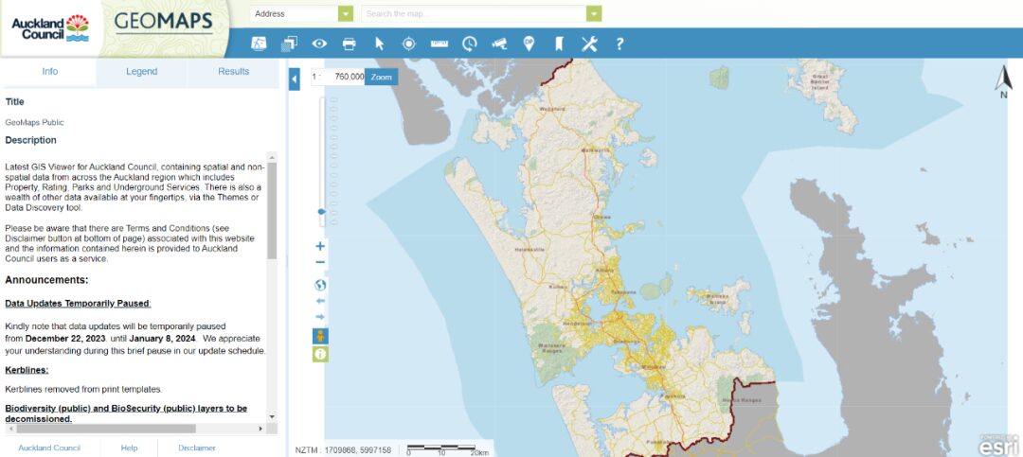
Task: Click the 'Title' label text
Action: pyautogui.click(x=14, y=101)
